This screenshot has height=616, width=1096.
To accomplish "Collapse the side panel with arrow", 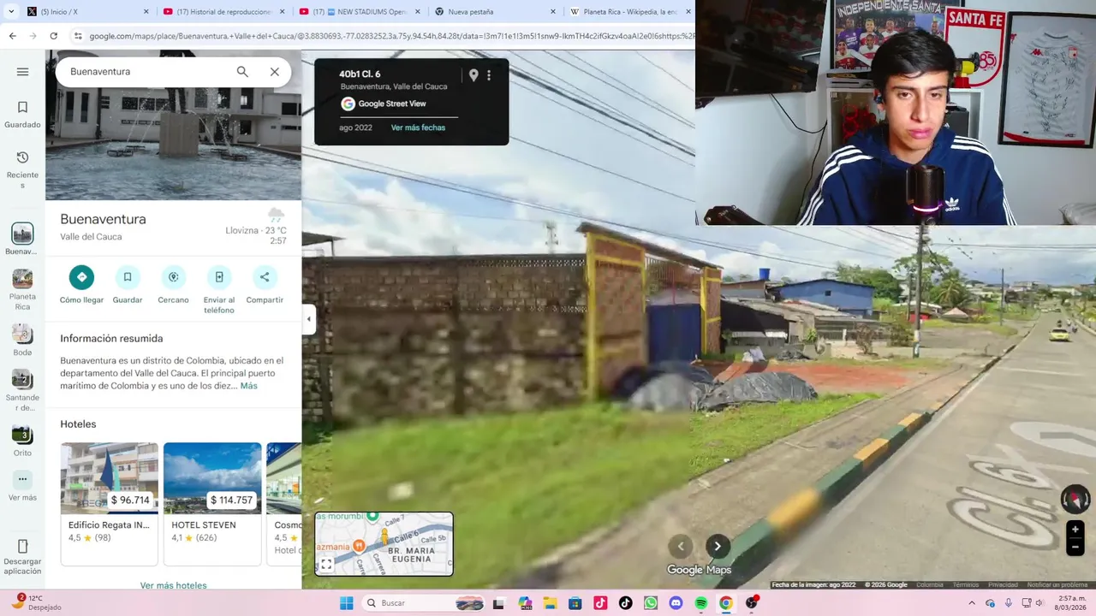I will click(308, 319).
